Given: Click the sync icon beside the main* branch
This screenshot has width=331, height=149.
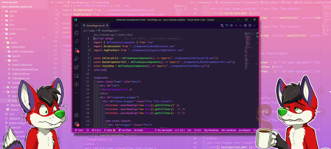Looking at the screenshot, I should (x=87, y=130).
